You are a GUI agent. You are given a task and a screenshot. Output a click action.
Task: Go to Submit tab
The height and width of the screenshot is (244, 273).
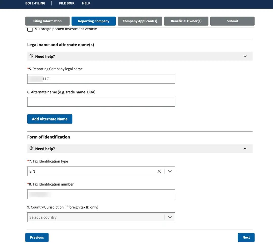click(232, 21)
